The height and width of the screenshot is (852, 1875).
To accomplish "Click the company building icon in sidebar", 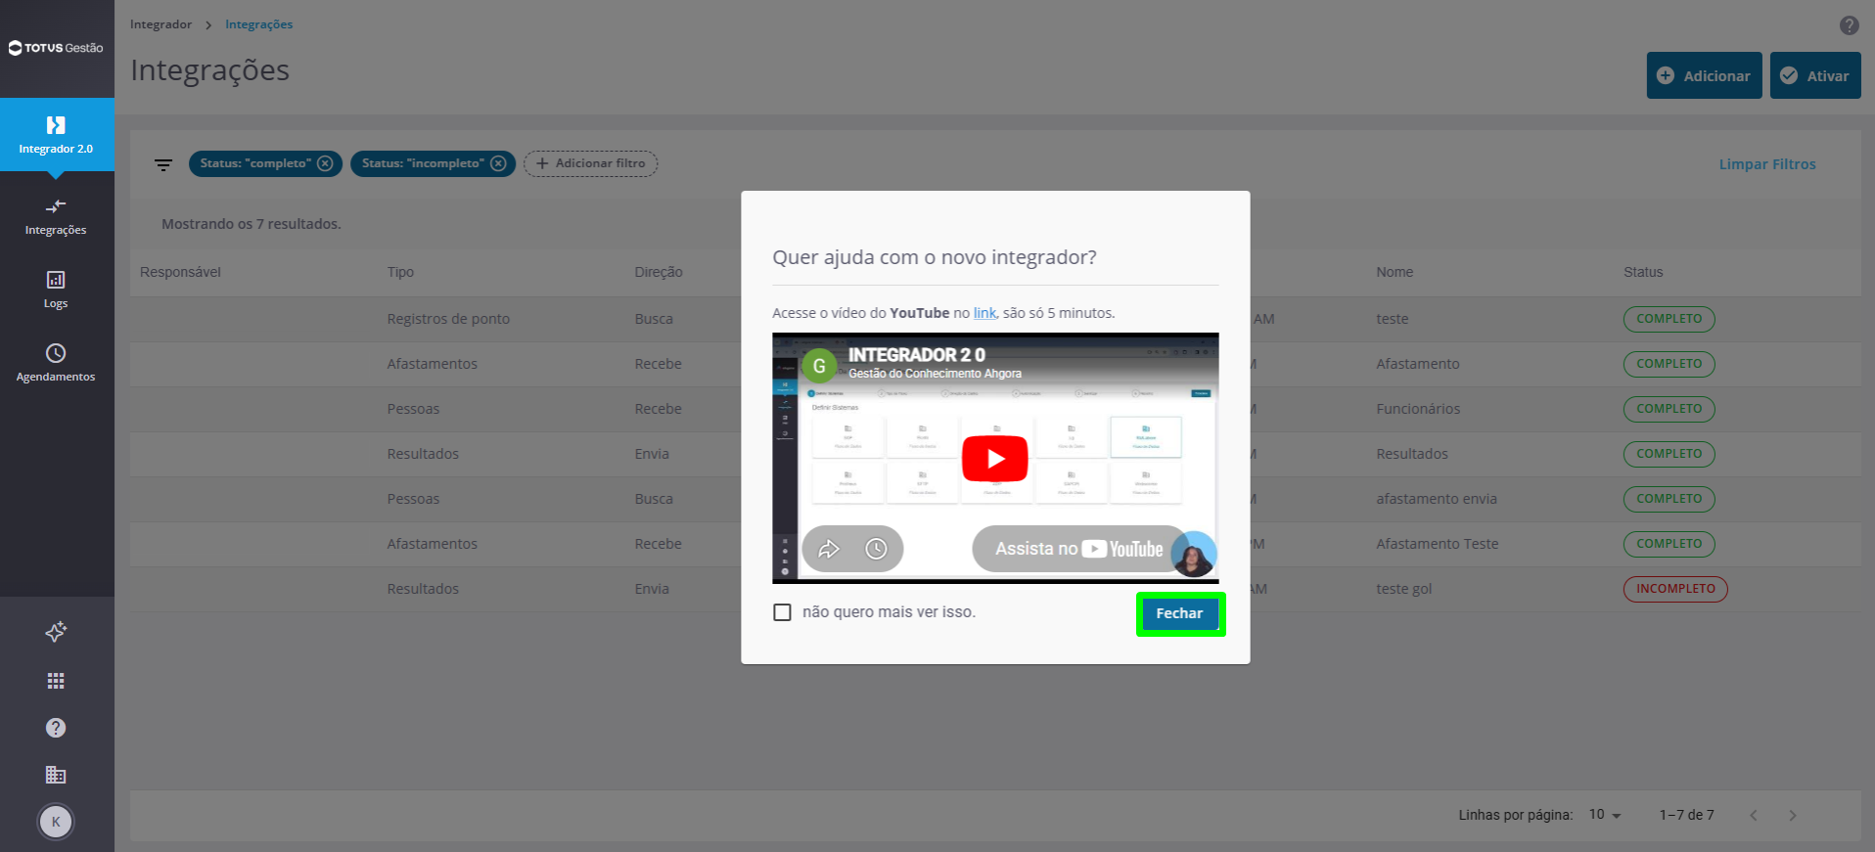I will (x=56, y=775).
